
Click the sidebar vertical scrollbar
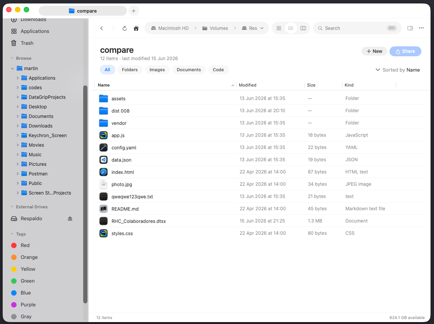point(85,194)
